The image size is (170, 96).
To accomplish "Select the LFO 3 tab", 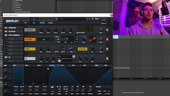I will (74, 65).
